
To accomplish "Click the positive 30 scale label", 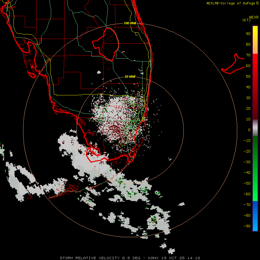I will (x=248, y=98).
